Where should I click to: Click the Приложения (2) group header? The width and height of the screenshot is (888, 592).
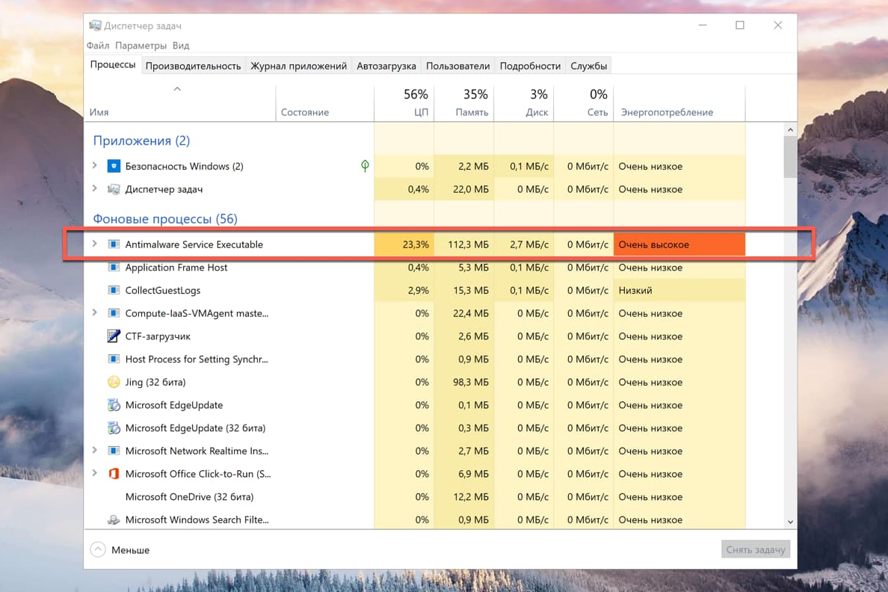[141, 141]
